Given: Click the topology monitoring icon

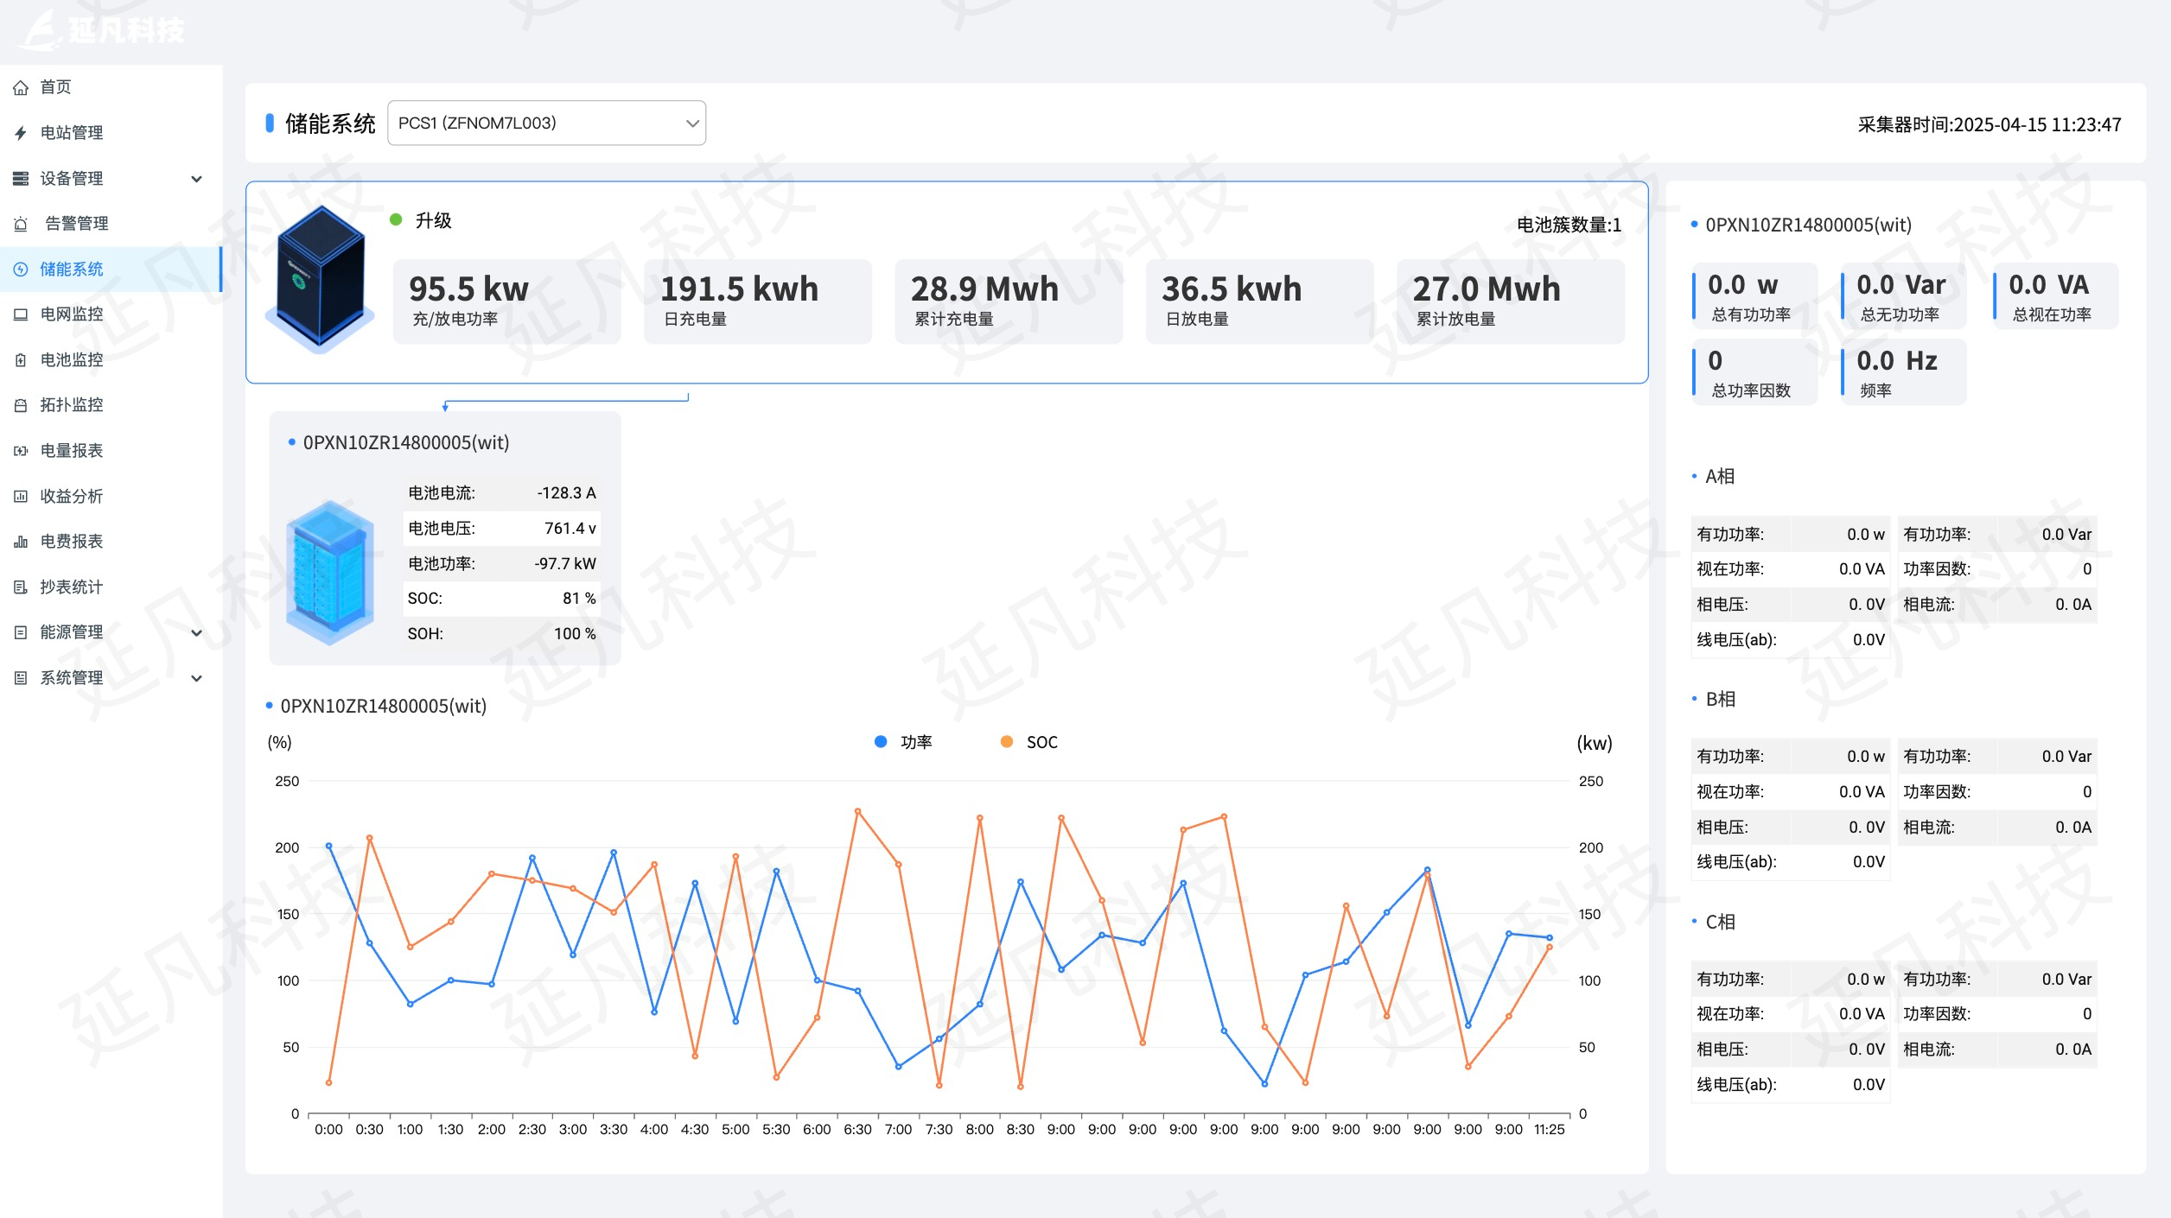Looking at the screenshot, I should pyautogui.click(x=21, y=405).
